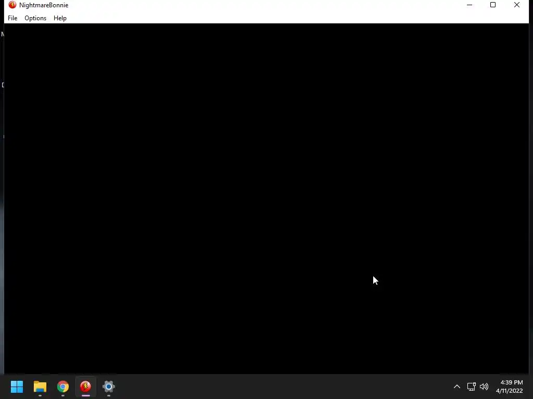Open the volume control tray icon
Screen dimensions: 533x399
[484, 387]
